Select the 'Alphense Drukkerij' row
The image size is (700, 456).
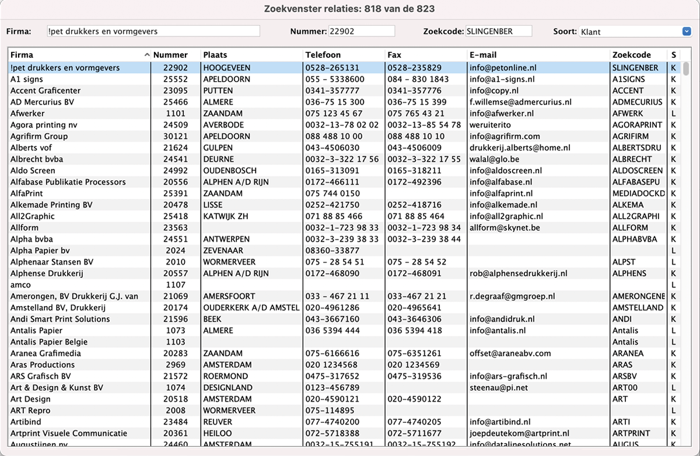[x=345, y=273]
